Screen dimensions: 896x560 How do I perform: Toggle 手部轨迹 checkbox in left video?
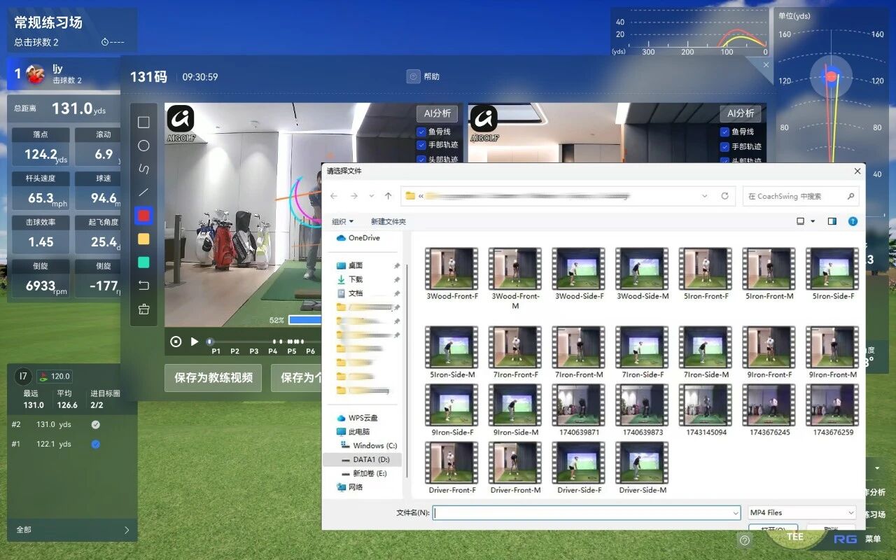(x=421, y=146)
